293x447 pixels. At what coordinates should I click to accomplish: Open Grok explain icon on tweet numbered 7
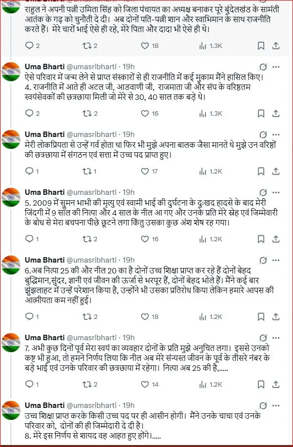(x=263, y=338)
